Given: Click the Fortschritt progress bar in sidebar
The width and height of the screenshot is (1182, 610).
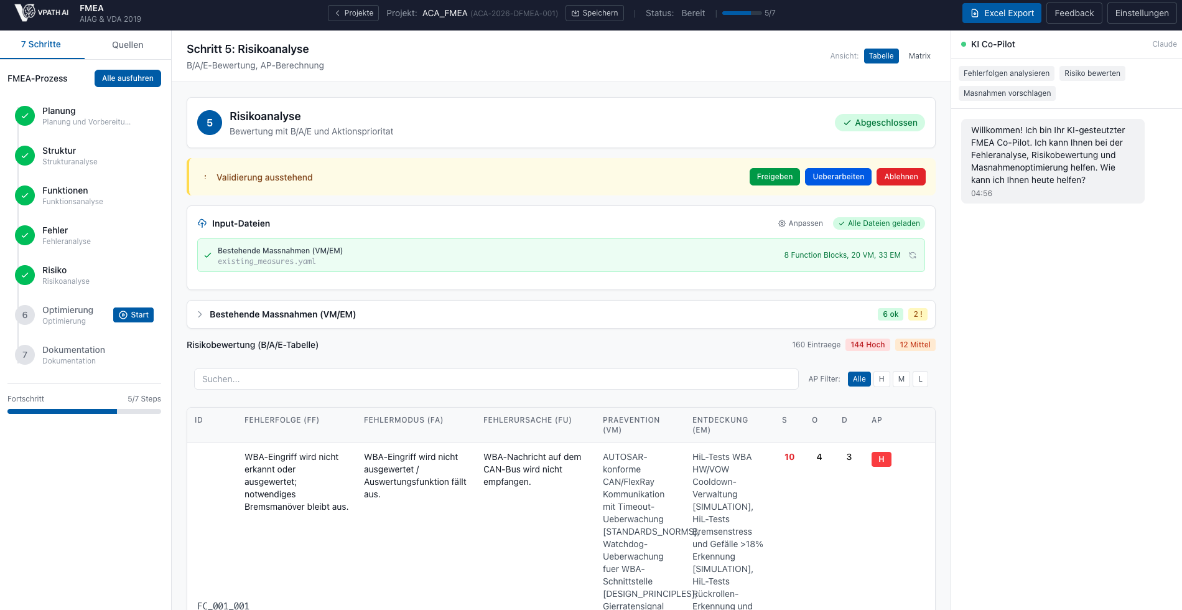Looking at the screenshot, I should coord(84,411).
